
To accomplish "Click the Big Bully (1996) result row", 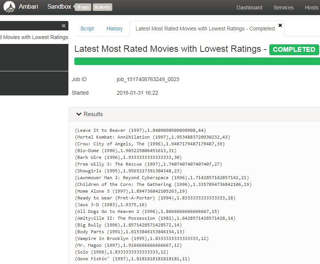I will click(x=128, y=225).
